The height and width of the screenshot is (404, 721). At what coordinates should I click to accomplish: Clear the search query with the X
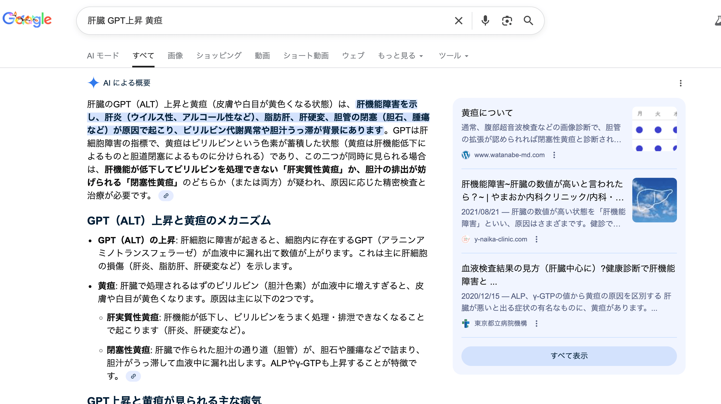click(x=458, y=20)
